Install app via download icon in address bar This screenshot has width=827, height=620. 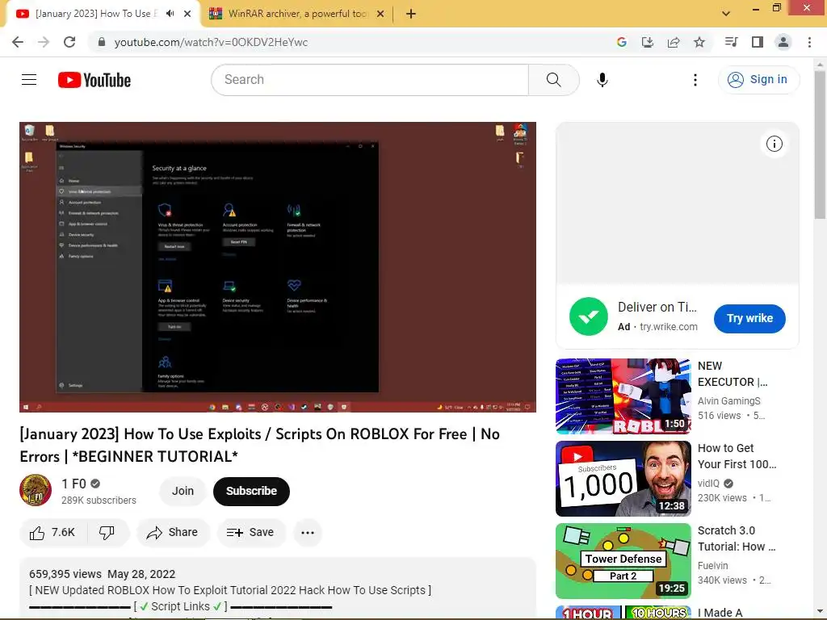click(x=648, y=42)
